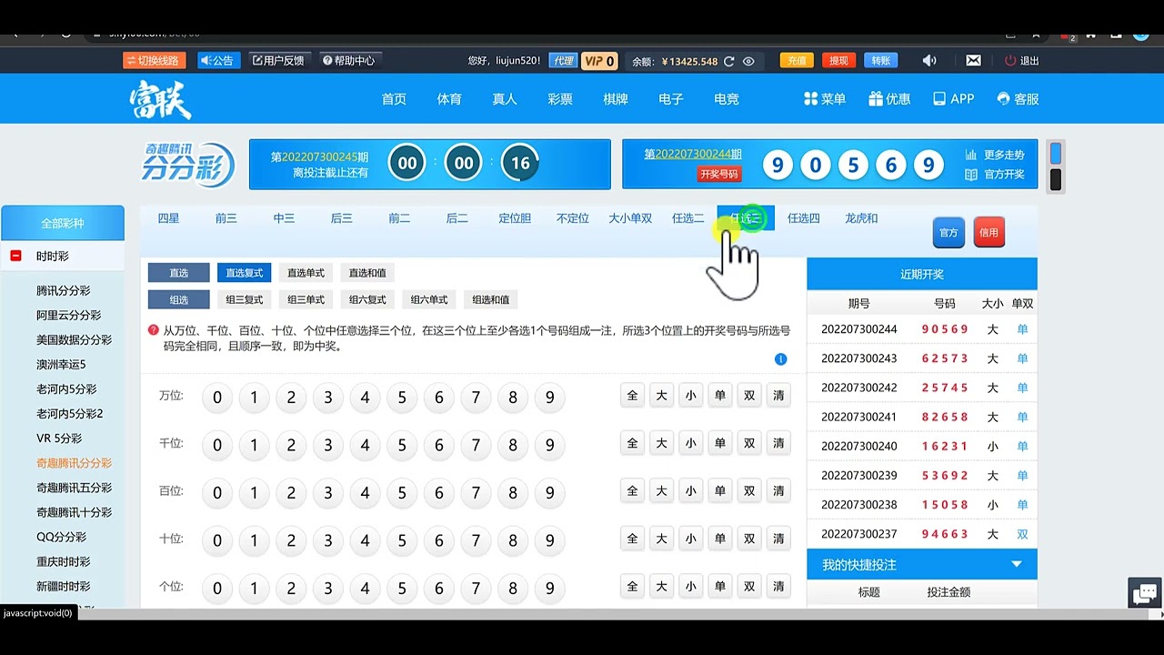Image resolution: width=1164 pixels, height=655 pixels.
Task: Open the chat bubble widget
Action: pos(1145,593)
